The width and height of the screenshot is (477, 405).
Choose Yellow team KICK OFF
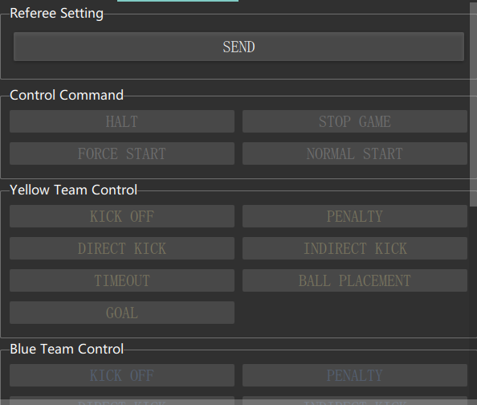pos(122,216)
